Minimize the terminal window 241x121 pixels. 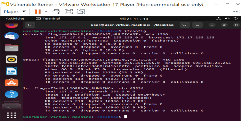click(212, 25)
